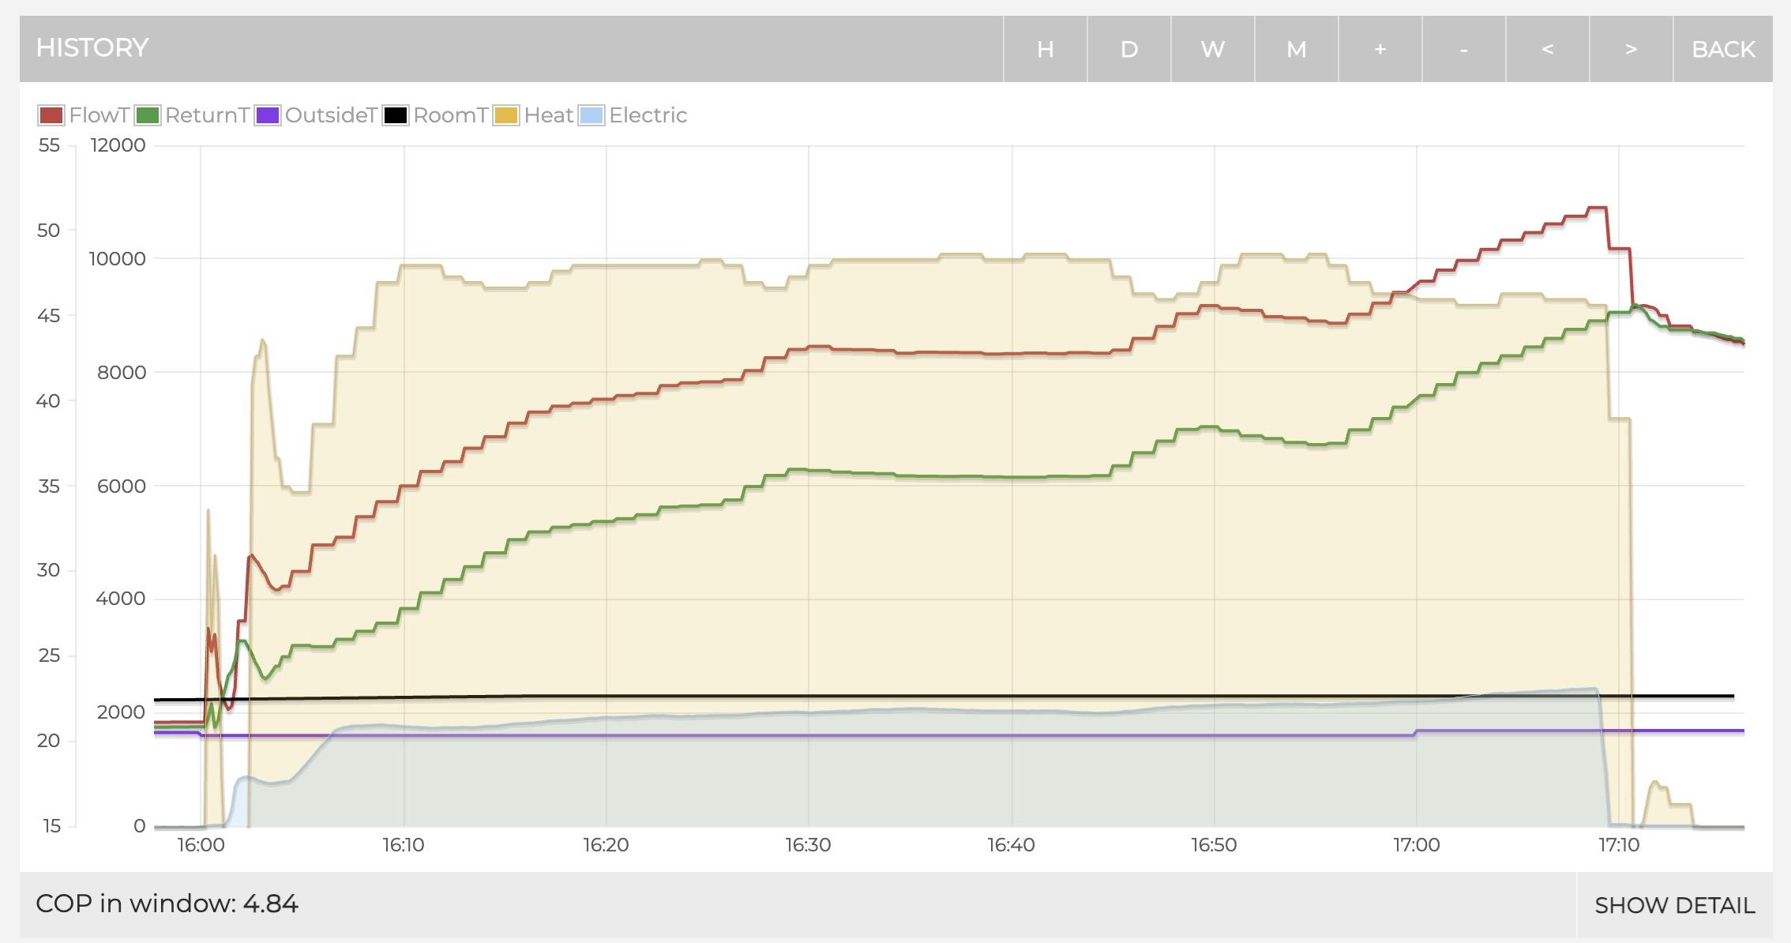Click the FlowT legend label
Image resolution: width=1791 pixels, height=943 pixels.
tap(99, 115)
